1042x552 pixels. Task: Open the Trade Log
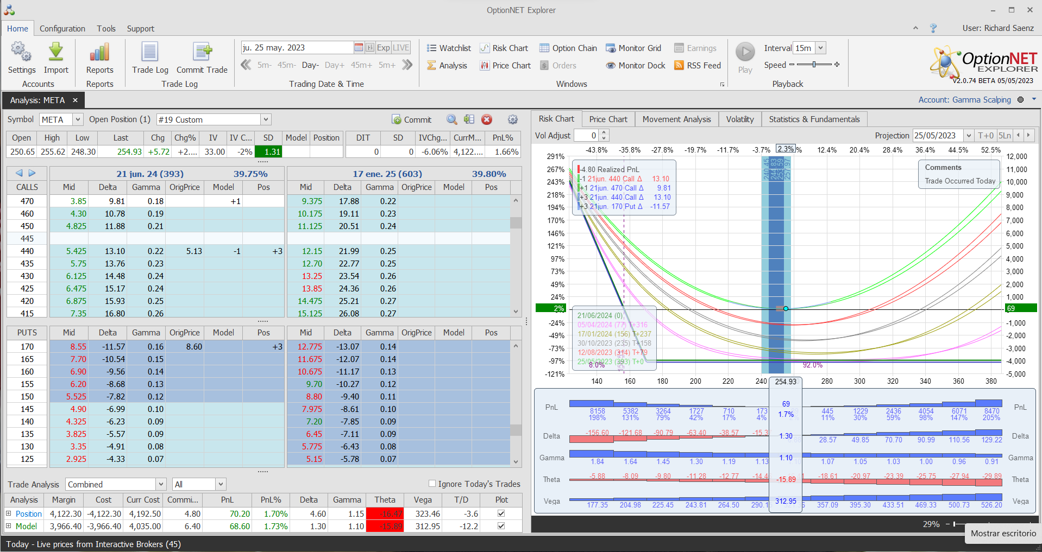150,58
